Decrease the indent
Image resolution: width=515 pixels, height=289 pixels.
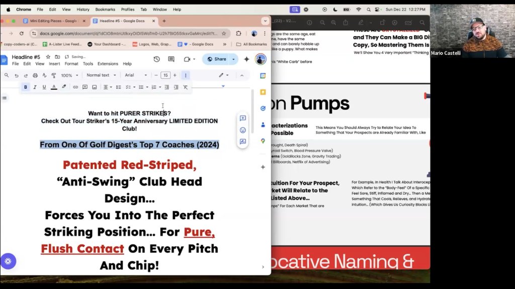(167, 87)
